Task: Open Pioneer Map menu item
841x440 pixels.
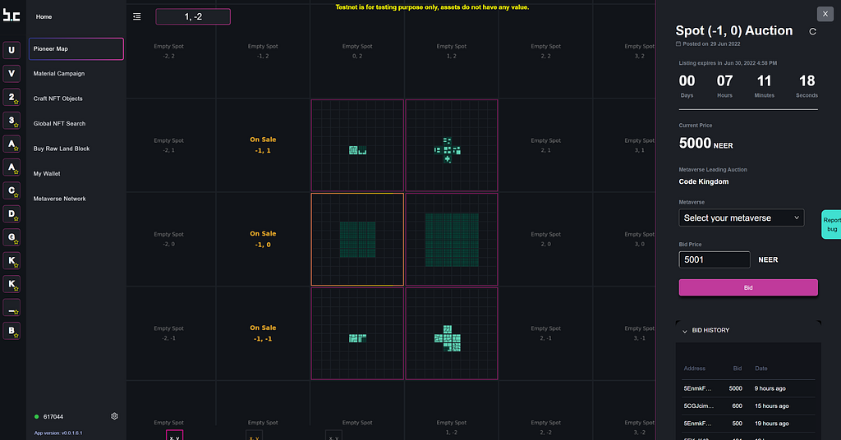Action: [76, 48]
